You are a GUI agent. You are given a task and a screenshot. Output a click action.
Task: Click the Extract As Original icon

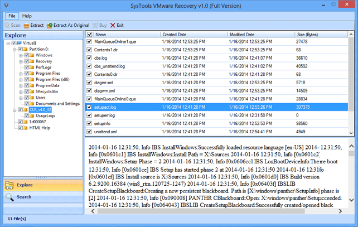coord(50,26)
